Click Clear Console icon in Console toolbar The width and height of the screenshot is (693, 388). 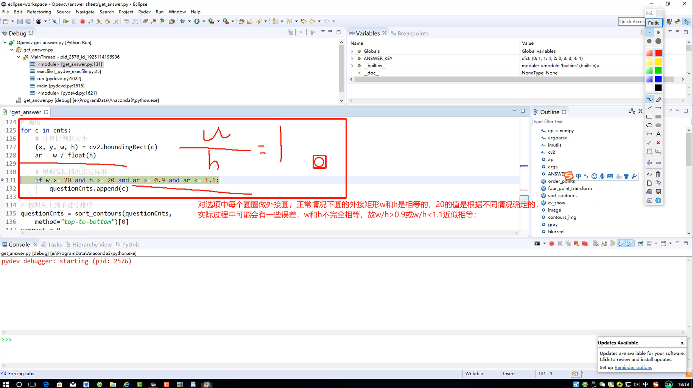[x=595, y=243]
